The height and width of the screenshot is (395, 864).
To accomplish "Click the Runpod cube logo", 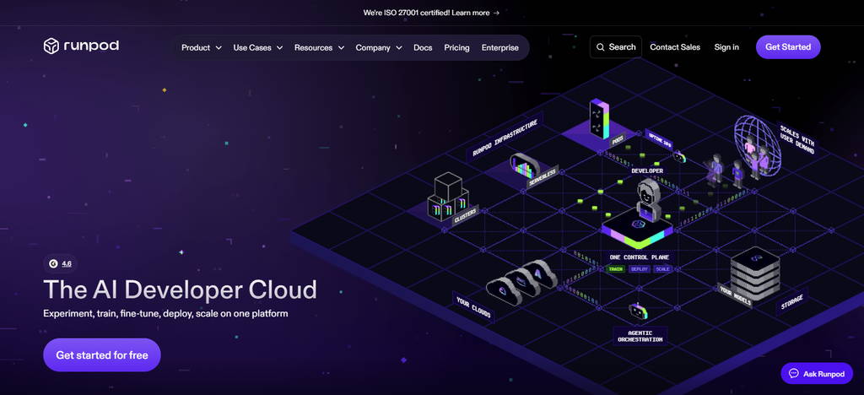I will tap(51, 46).
